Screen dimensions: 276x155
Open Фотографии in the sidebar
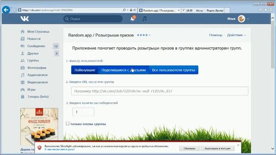(37, 68)
